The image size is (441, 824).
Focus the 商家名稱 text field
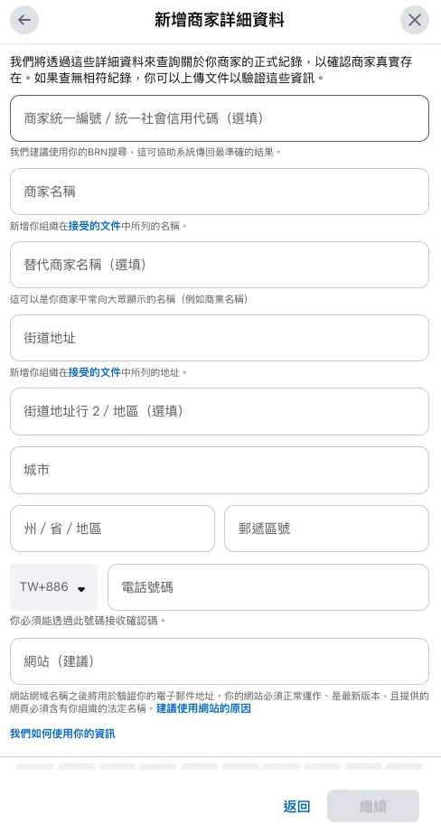(x=220, y=192)
